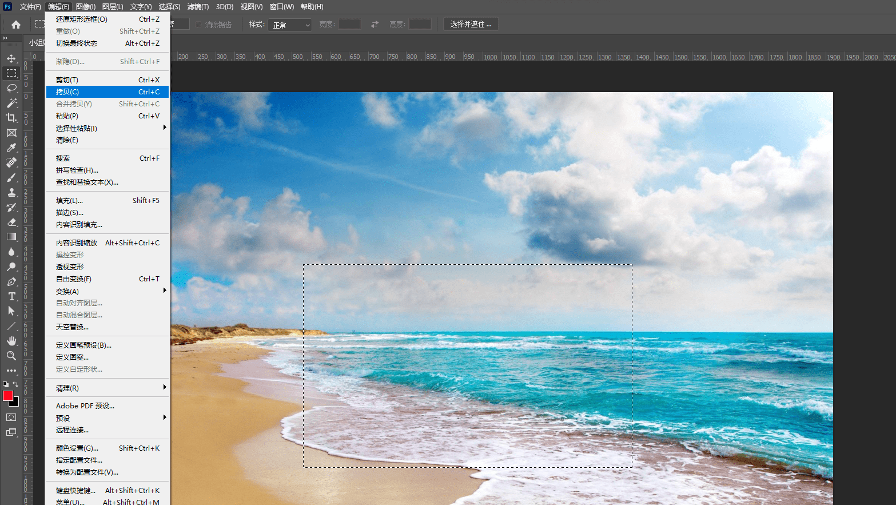896x505 pixels.
Task: Select the Lasso tool
Action: point(11,88)
